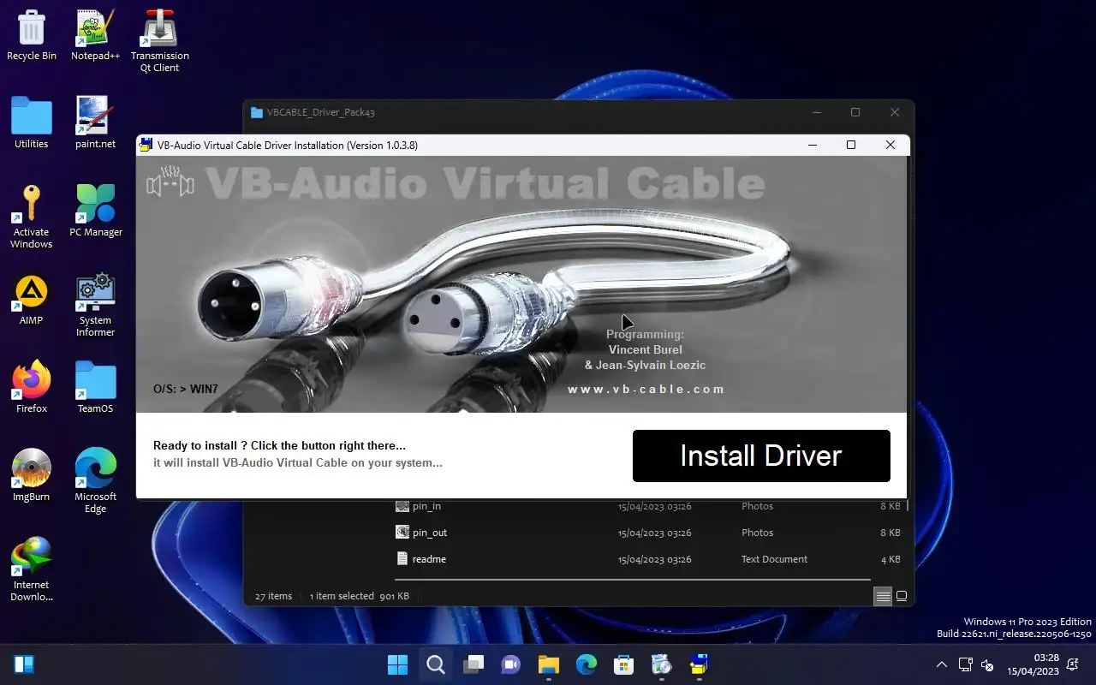
Task: Open System Informer desktop shortcut
Action: [95, 306]
